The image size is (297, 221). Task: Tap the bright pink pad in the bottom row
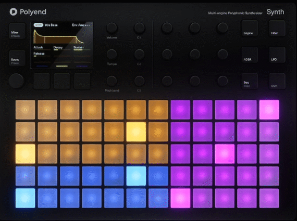180,198
